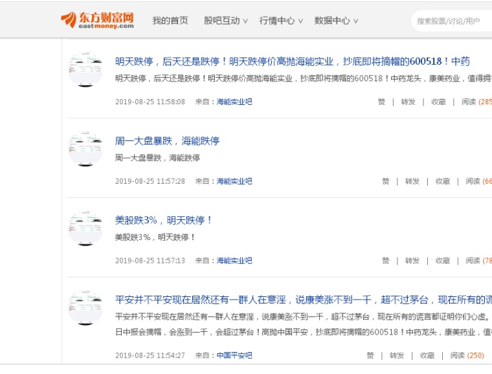Open 海能实业吧 link on the 11:58:08 post
Screen dimensions: 492x374
point(234,102)
